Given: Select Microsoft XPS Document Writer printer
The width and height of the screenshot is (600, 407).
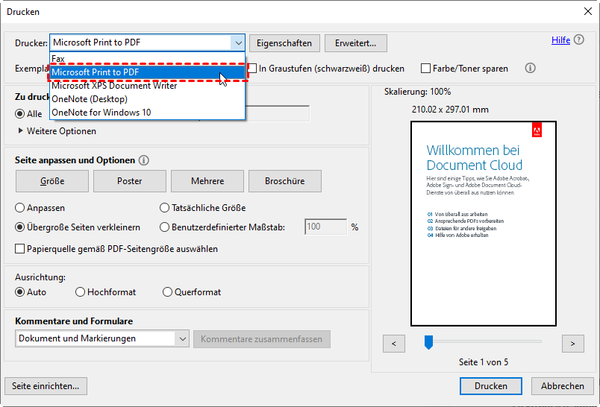Looking at the screenshot, I should click(x=147, y=86).
